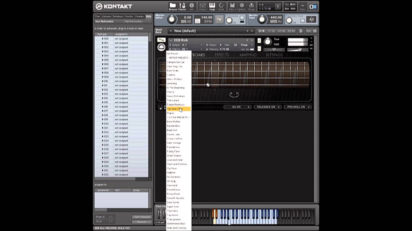Click the Master Editor volume knob
The image size is (412, 231).
(x=172, y=20)
